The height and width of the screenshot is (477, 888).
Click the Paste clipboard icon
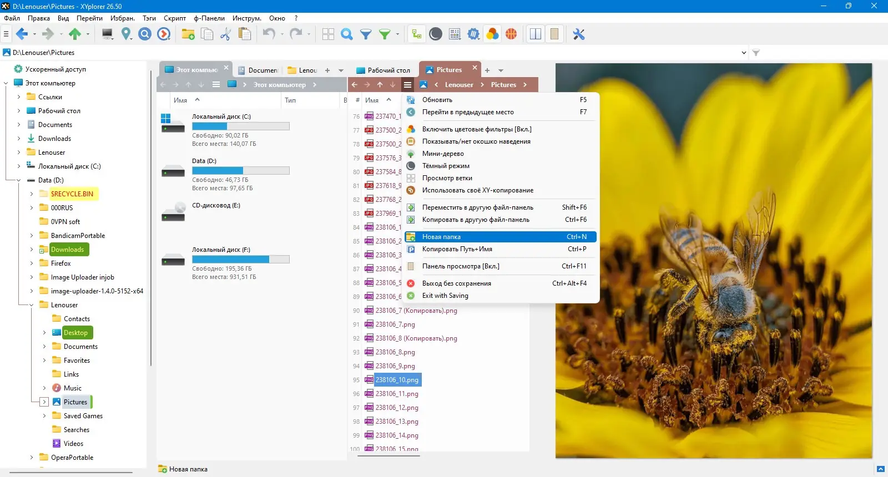pyautogui.click(x=244, y=34)
